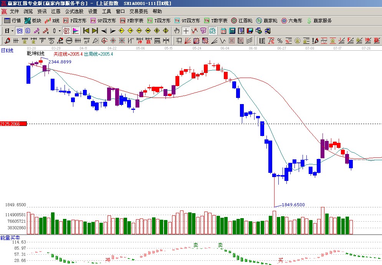The height and width of the screenshot is (265, 382).
Task: Toggle the red 权 adjustment button
Action: pos(66,31)
